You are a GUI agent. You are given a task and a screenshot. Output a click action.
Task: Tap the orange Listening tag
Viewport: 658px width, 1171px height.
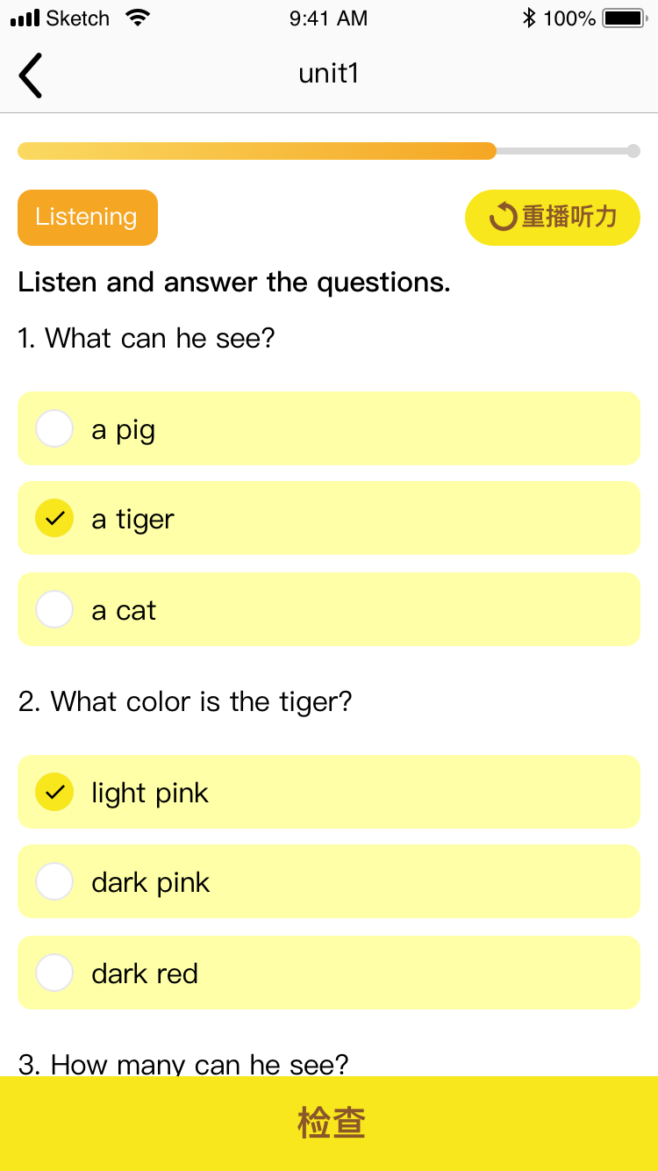click(x=88, y=218)
